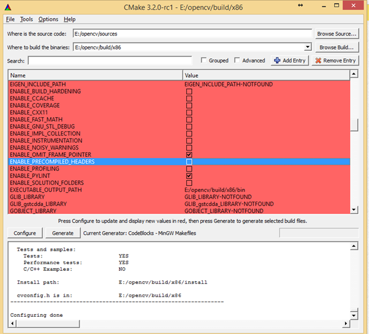Screen dimensions: 369x334
Task: Click 'Configuring done' log line
Action: (37, 315)
